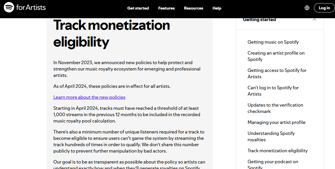
Task: Click the sentence 'As of April 2024'
Action: point(112,86)
